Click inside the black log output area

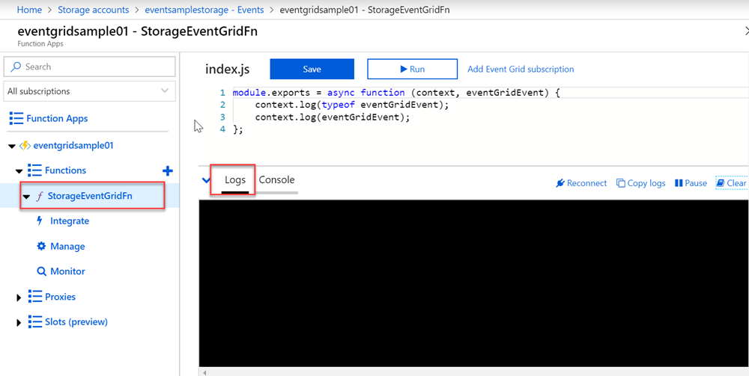(473, 283)
